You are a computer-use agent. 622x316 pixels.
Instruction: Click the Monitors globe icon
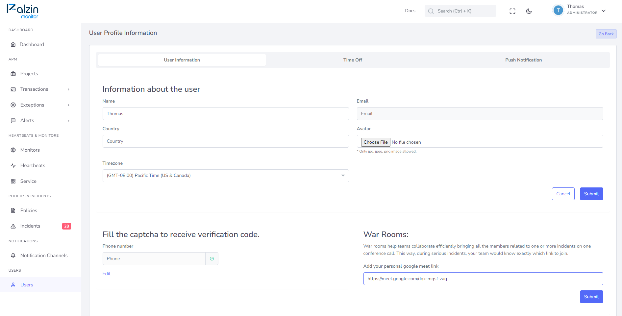tap(13, 150)
